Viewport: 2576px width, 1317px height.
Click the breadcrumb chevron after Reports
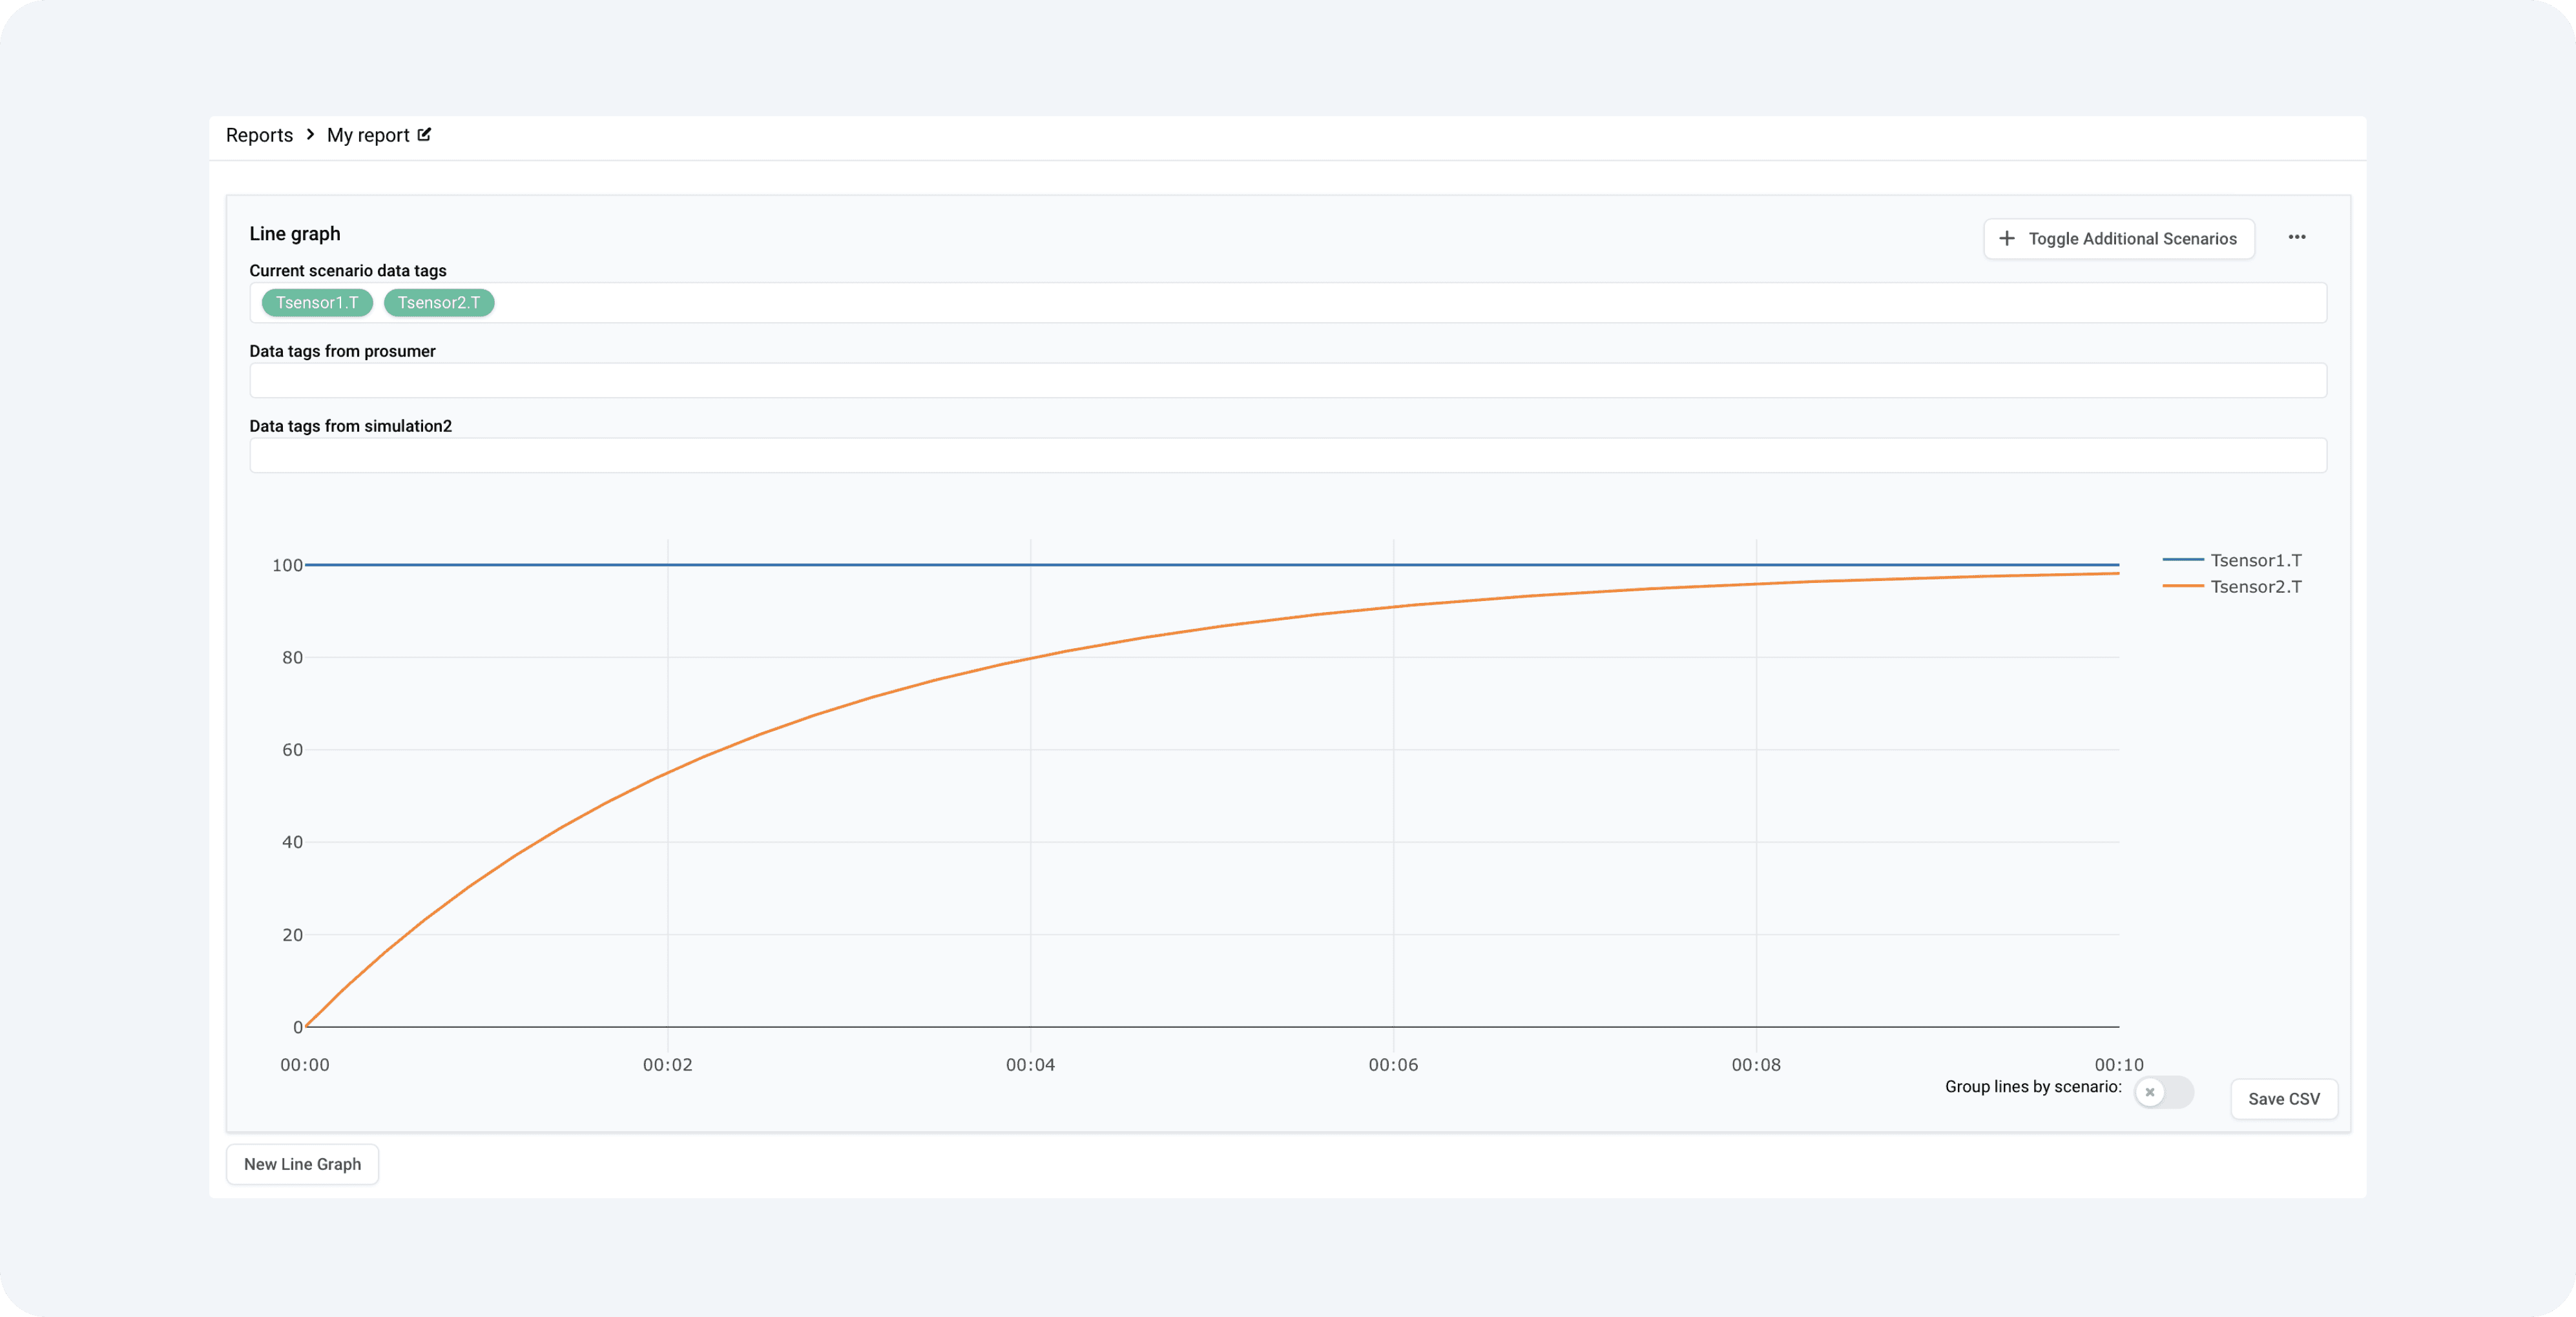coord(310,134)
